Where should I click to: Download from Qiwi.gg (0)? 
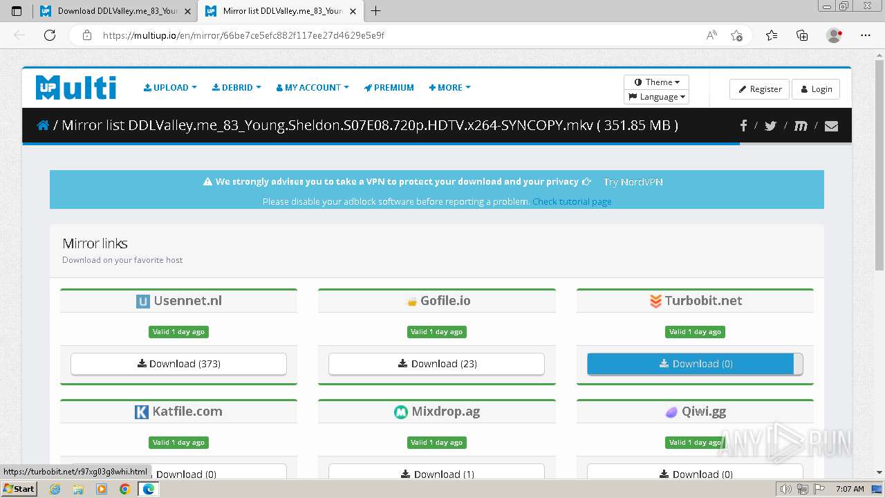pos(695,473)
